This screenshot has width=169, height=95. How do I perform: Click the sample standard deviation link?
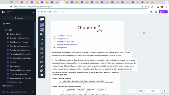pyautogui.click(x=68, y=45)
